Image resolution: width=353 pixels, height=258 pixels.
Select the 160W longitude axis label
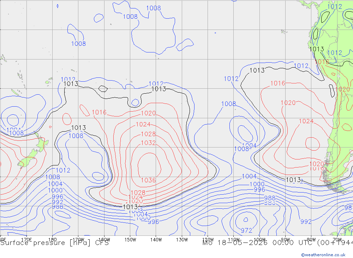pos(104,240)
